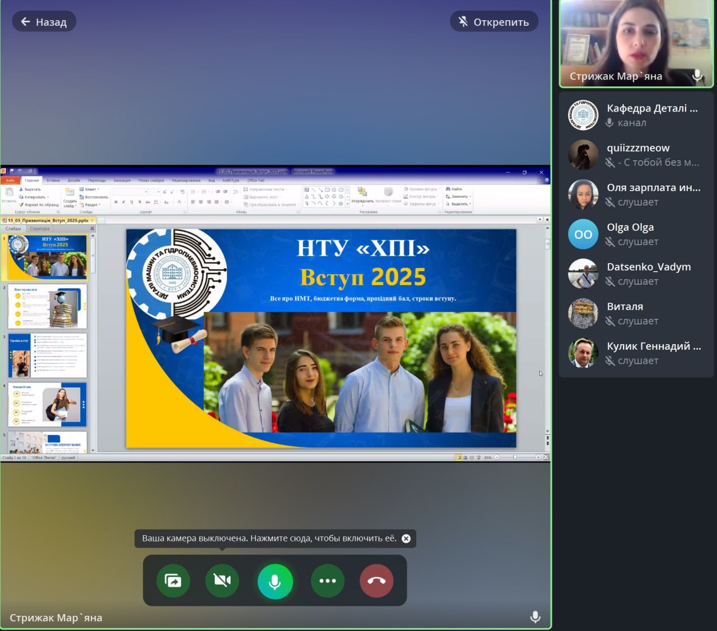Click Стрижак Мар`яна speaker video tile
Image resolution: width=717 pixels, height=631 pixels.
[x=636, y=43]
